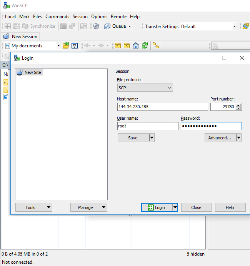The height and width of the screenshot is (266, 250).
Task: Expand the Advanced button dropdown arrow
Action: (238, 138)
